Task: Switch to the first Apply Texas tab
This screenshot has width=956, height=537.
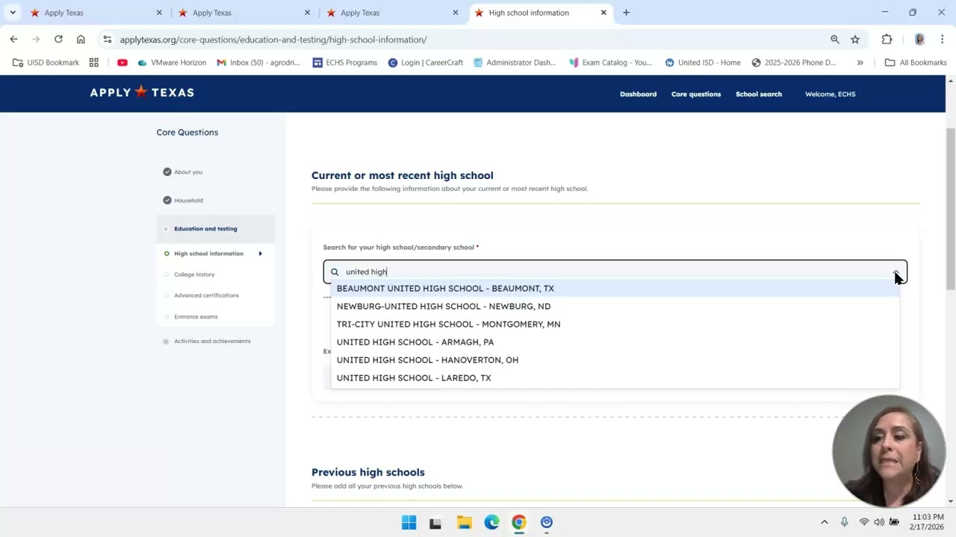Action: (96, 13)
